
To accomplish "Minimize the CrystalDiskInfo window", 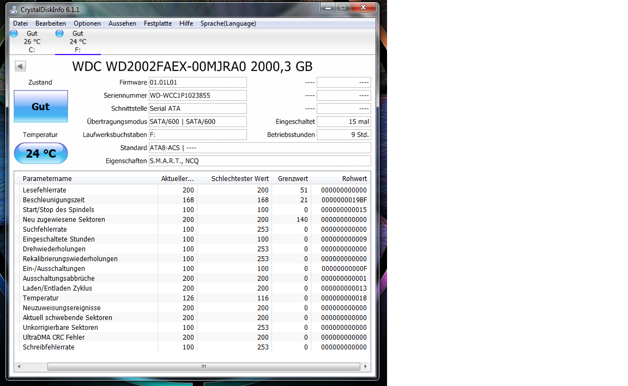I will pyautogui.click(x=328, y=7).
